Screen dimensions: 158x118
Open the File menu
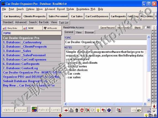[4, 9]
